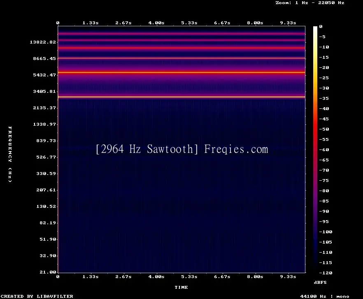Click the -60 value on the dBFS scale

coord(324,150)
